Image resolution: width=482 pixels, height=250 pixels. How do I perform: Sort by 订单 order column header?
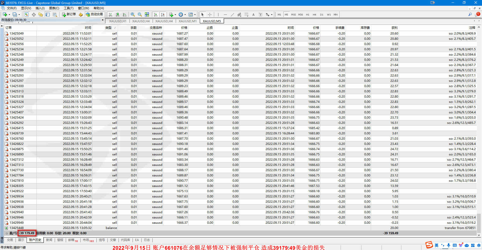tap(9, 28)
